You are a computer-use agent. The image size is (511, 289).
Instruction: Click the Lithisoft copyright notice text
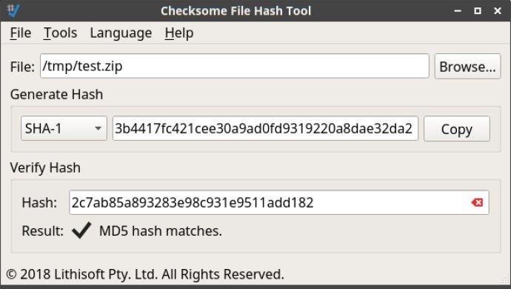tap(145, 274)
